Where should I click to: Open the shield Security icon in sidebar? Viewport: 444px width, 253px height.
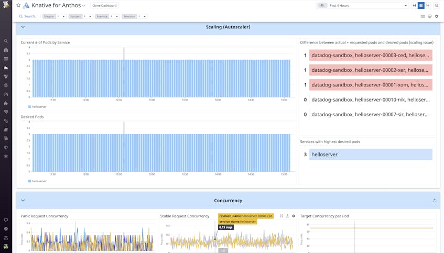pyautogui.click(x=6, y=147)
